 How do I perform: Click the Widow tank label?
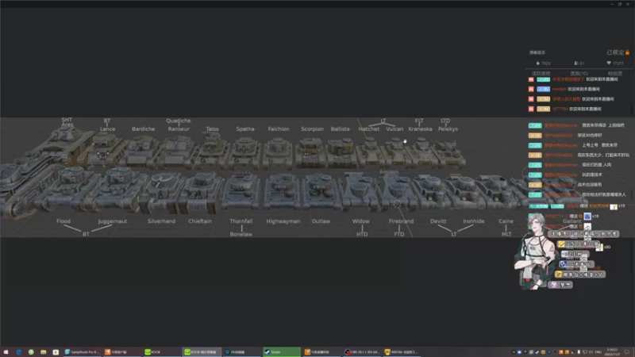point(361,221)
